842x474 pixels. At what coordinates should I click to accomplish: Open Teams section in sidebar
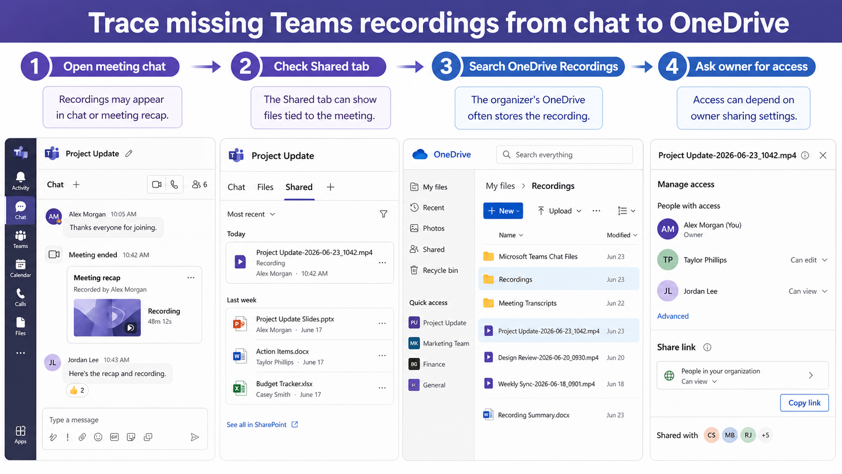pyautogui.click(x=21, y=239)
